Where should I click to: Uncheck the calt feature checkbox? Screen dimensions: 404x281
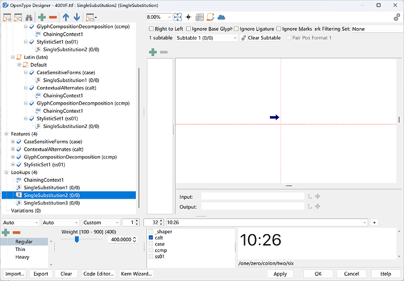pos(151,238)
